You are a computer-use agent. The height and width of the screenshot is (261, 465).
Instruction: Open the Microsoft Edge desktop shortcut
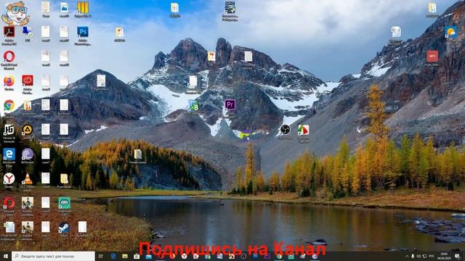[9, 154]
